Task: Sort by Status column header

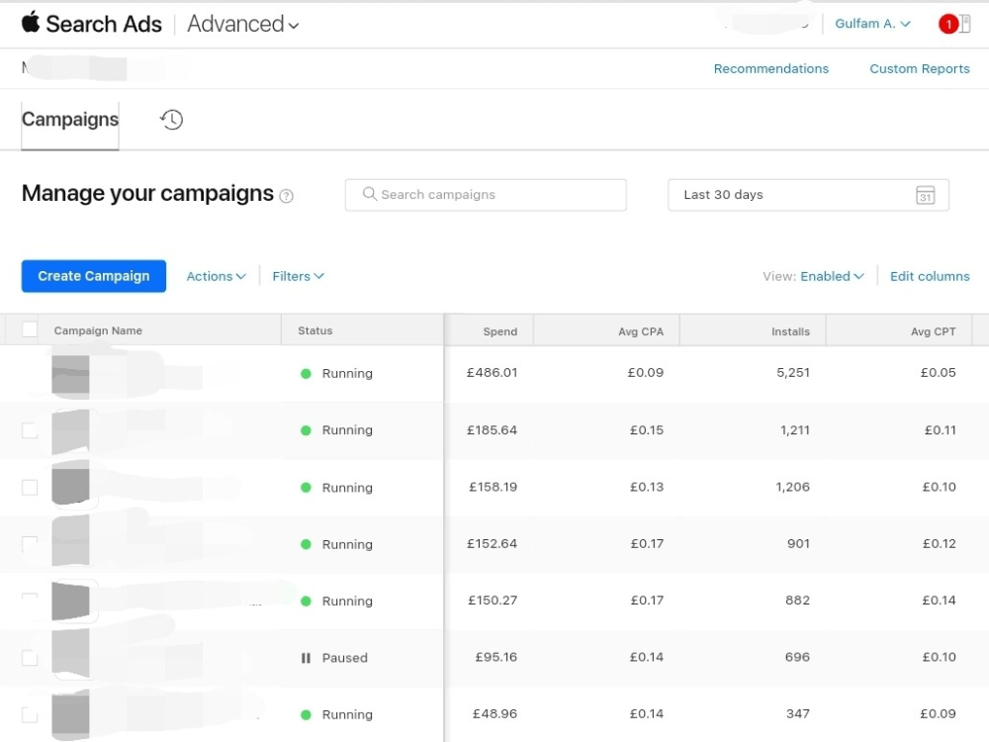Action: point(315,330)
